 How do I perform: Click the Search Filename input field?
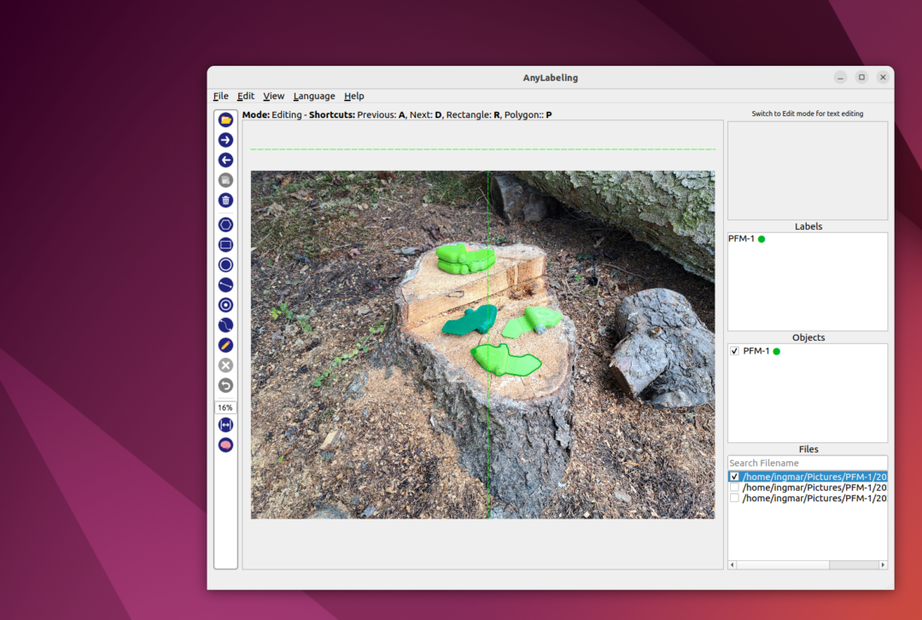coord(807,463)
